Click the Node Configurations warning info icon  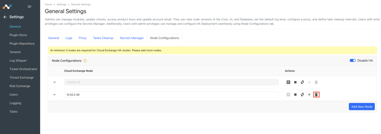coord(85,61)
